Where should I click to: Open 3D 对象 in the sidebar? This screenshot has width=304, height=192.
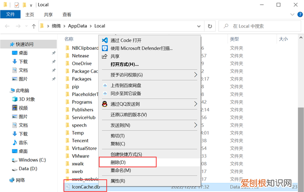[x=24, y=99]
